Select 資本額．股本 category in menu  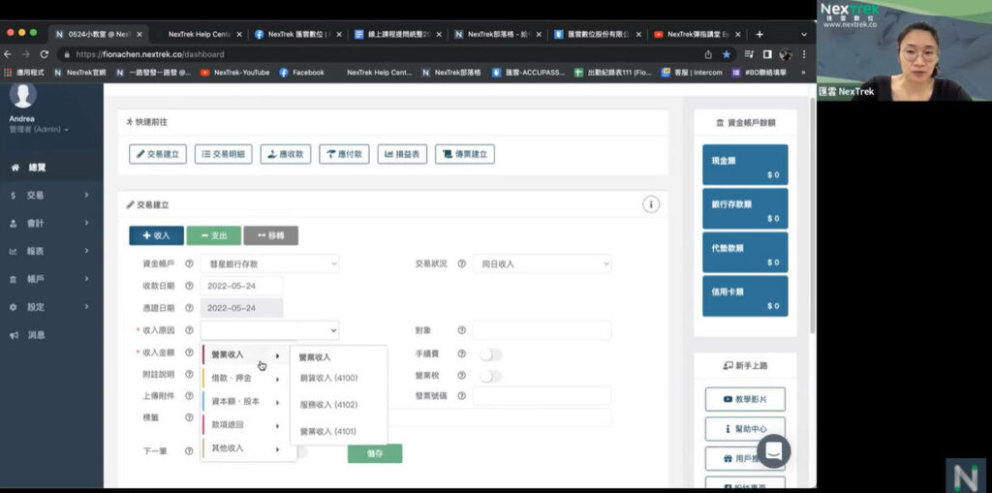tap(245, 401)
